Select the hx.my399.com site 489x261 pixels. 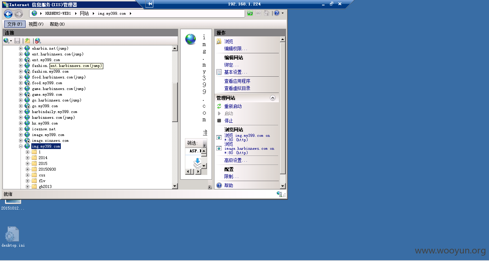(x=45, y=123)
